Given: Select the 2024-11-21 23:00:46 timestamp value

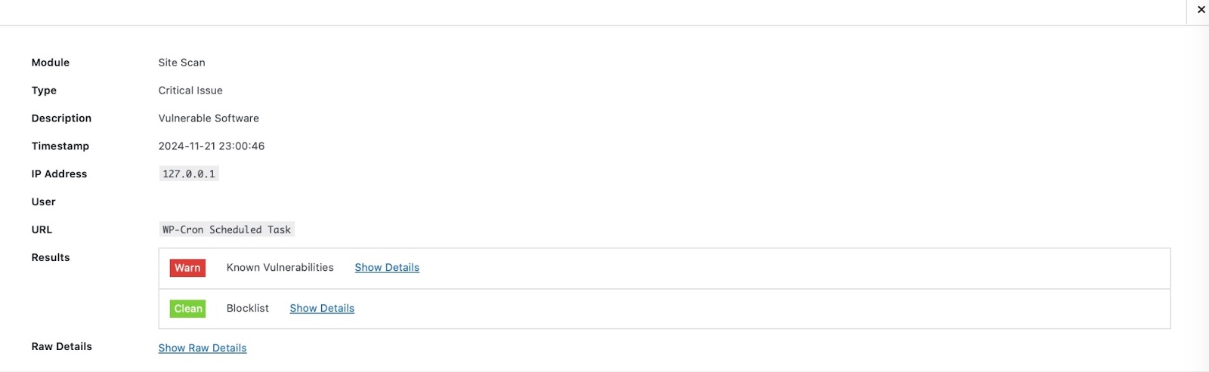Looking at the screenshot, I should (x=212, y=146).
